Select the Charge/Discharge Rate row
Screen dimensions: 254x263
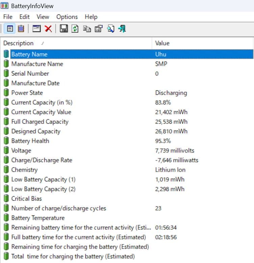click(x=42, y=160)
